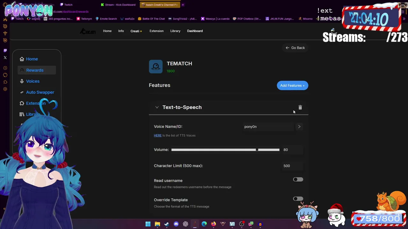Enable the Override Template toggle
The width and height of the screenshot is (408, 229).
click(x=298, y=199)
